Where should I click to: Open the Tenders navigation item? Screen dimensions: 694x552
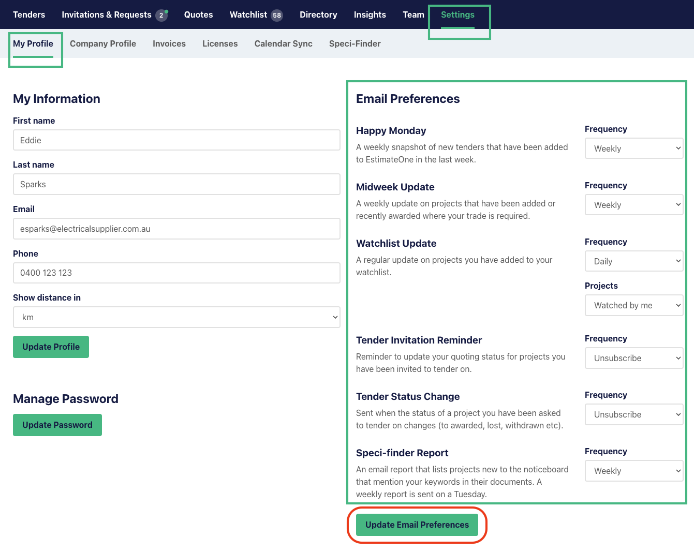tap(29, 14)
